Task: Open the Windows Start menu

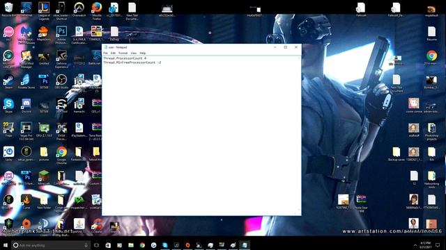Action: (6, 245)
